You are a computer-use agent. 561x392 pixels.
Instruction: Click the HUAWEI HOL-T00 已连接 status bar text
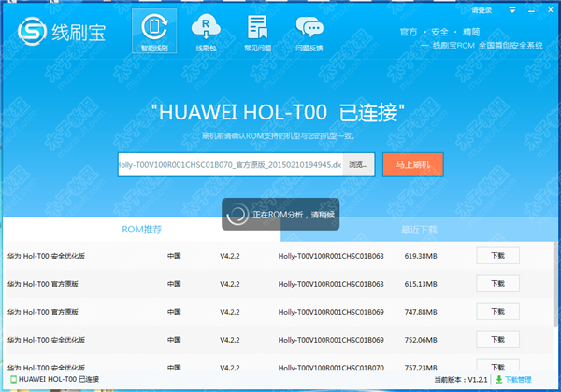pos(59,379)
